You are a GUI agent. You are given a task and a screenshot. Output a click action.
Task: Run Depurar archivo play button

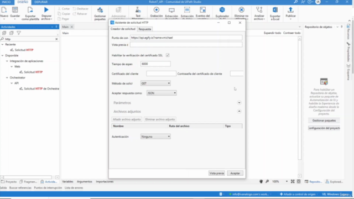[x=46, y=10]
